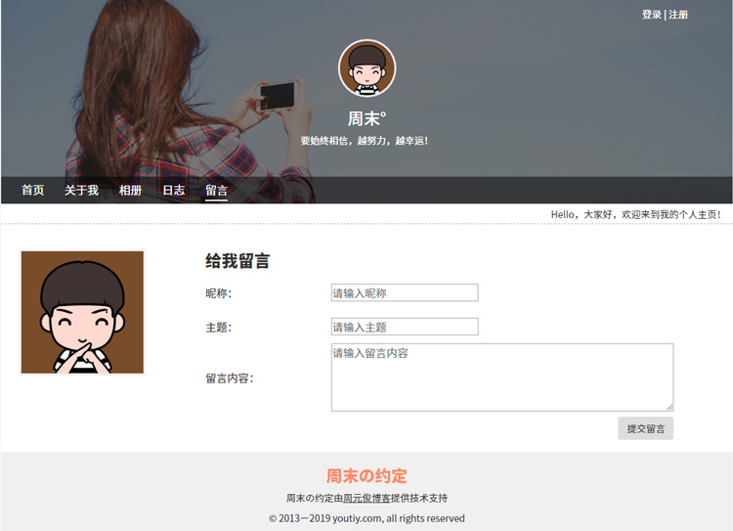Screen dimensions: 733x531
Task: Click the 注册 register link
Action: [x=678, y=15]
